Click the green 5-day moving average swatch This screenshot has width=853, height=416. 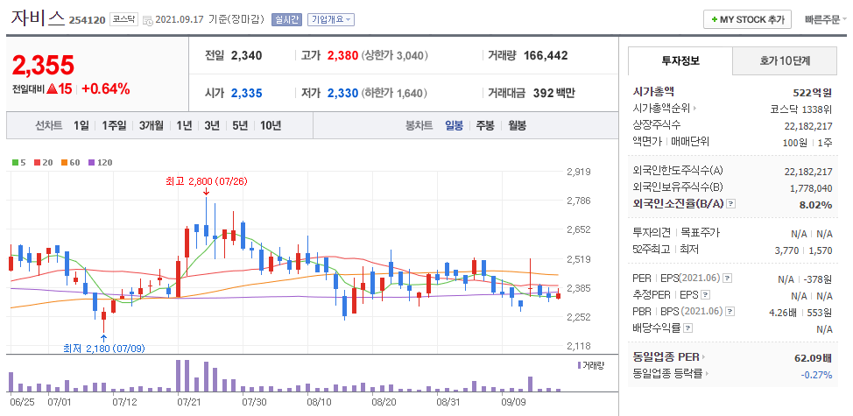point(15,163)
